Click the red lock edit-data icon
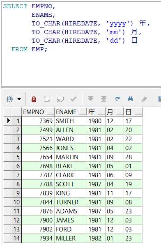Screen dimensions: 161x245 coord(34,99)
